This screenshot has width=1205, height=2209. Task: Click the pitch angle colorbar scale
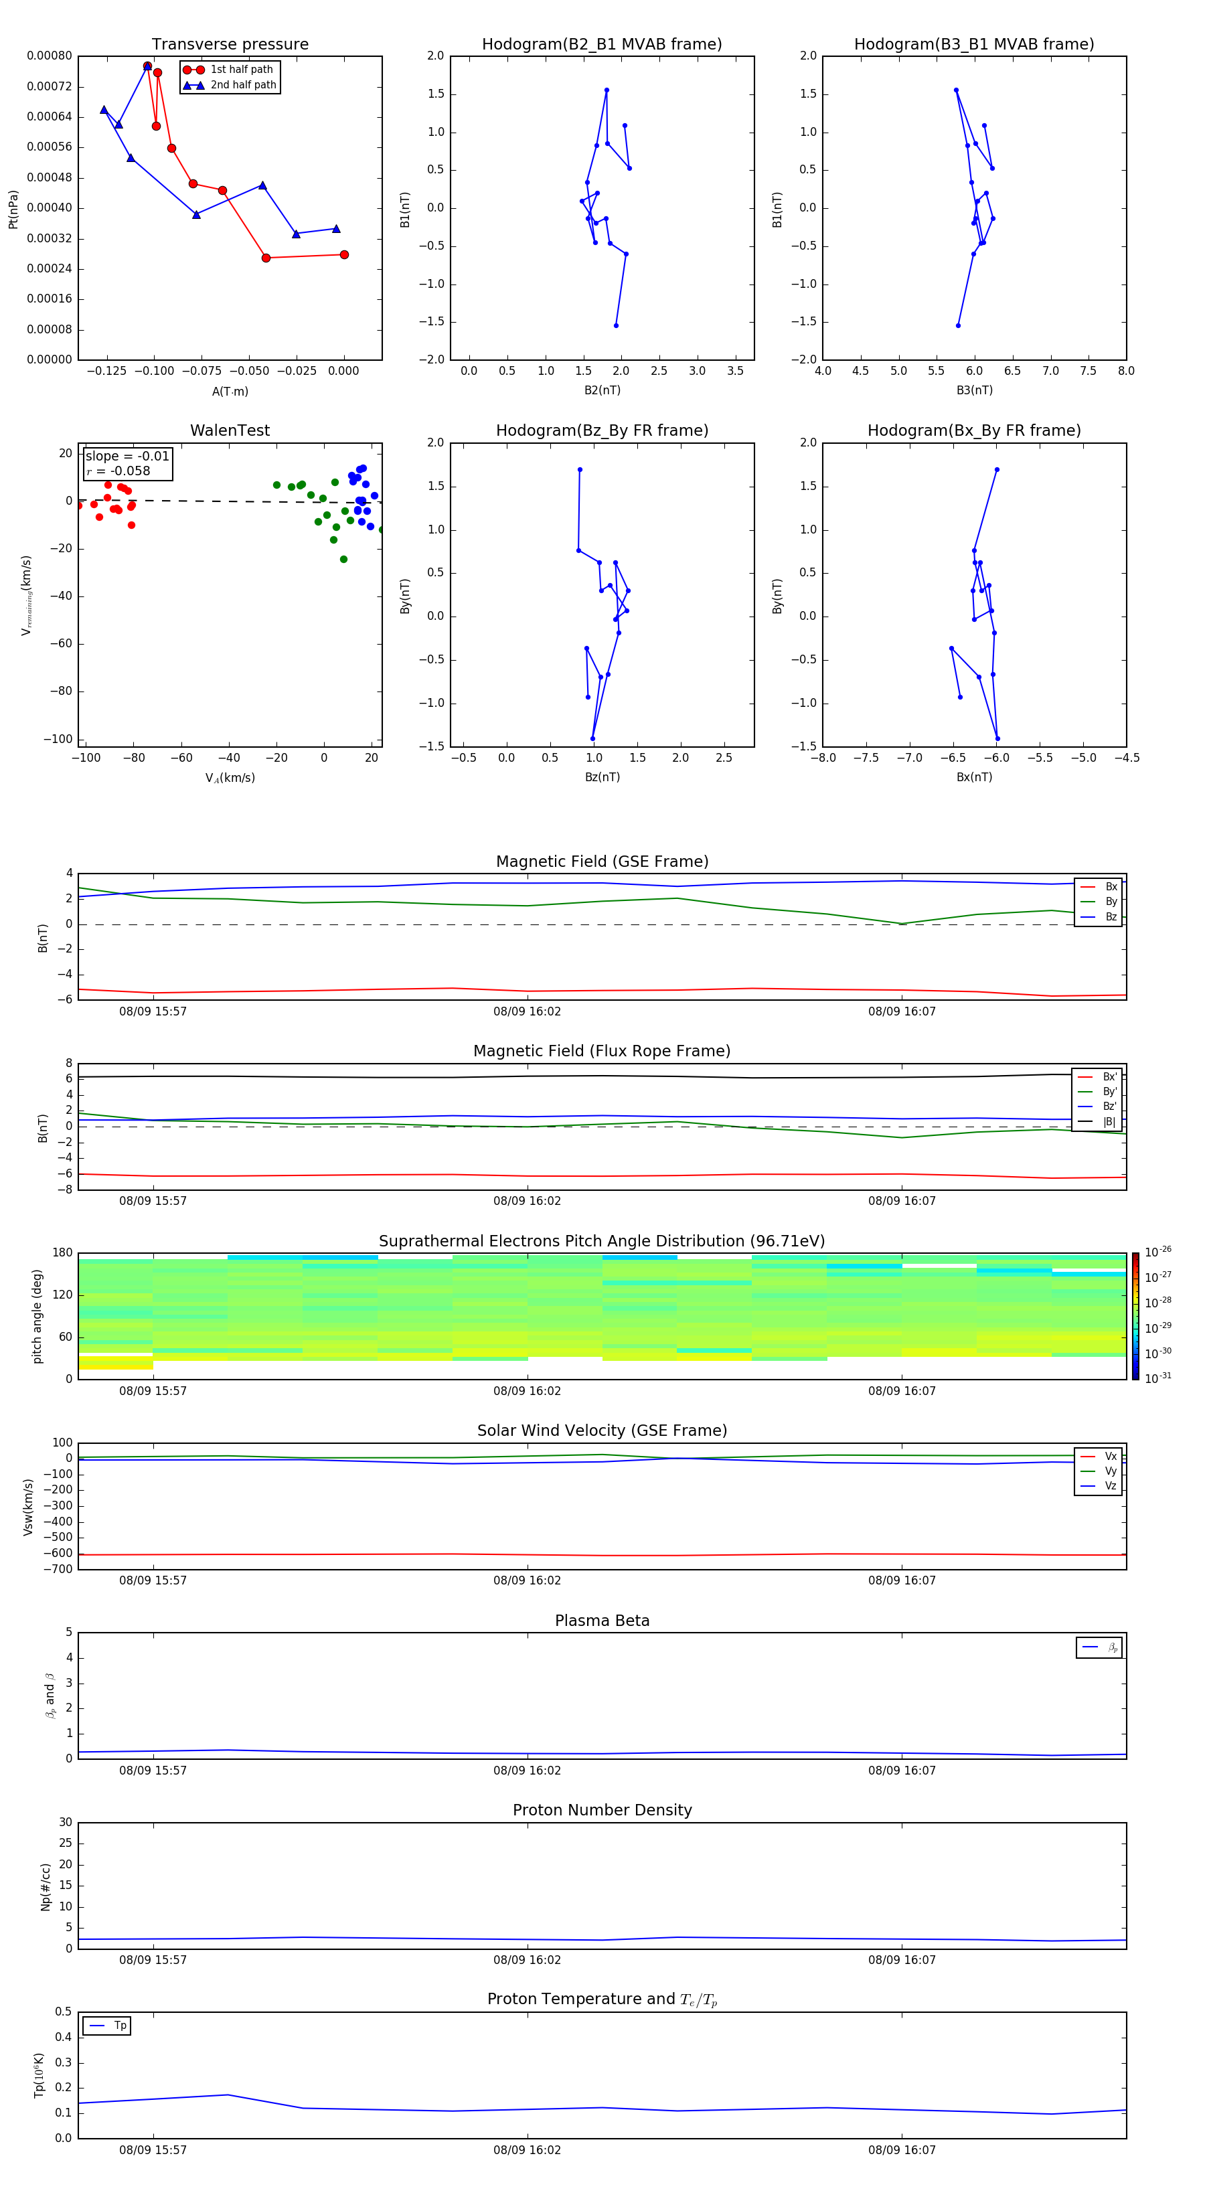point(1135,1316)
